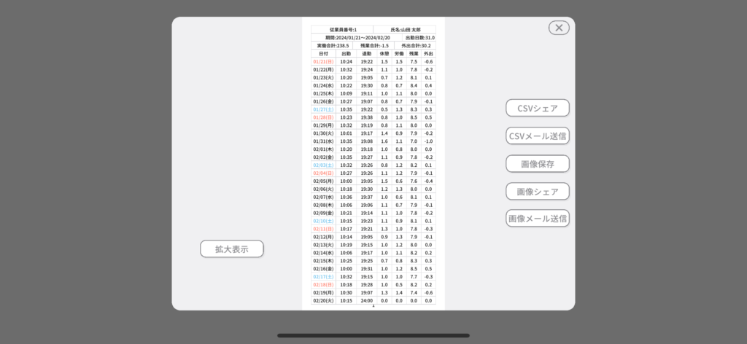Select the 外出合計:30.2 total cell

[415, 46]
